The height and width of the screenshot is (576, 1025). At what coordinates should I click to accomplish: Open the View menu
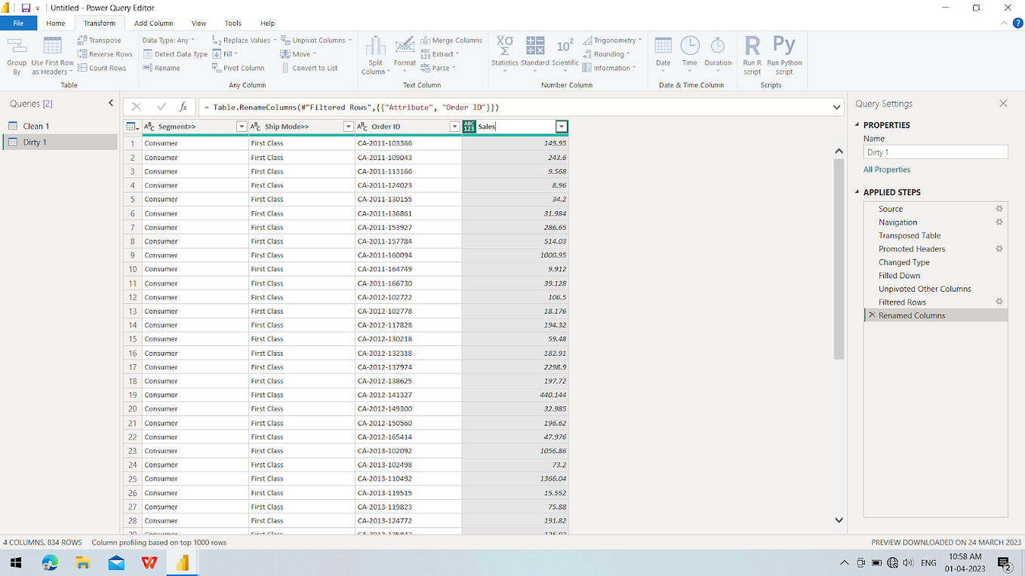coord(199,23)
